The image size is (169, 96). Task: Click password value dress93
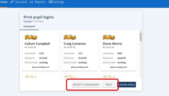point(82,58)
